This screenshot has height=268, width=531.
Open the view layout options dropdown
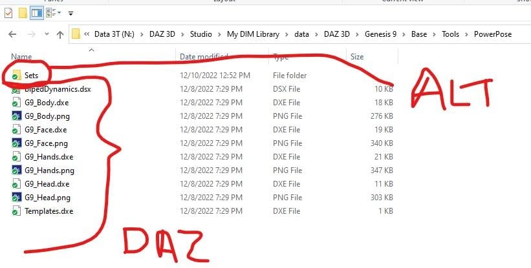tap(54, 13)
